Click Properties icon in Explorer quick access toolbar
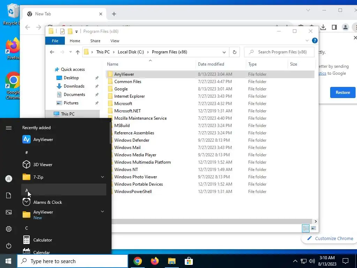The height and width of the screenshot is (268, 357). [62, 31]
